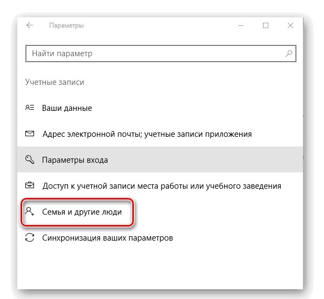Open Синхронизация ваших параметров
Screen dimensions: 324x299
pyautogui.click(x=107, y=238)
